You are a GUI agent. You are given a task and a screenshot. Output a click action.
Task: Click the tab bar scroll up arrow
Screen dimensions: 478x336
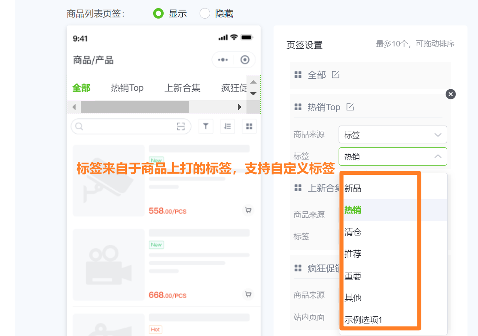pos(253,82)
